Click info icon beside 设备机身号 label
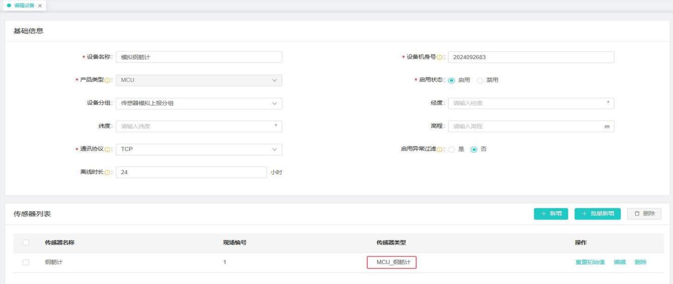The image size is (673, 284). 440,58
